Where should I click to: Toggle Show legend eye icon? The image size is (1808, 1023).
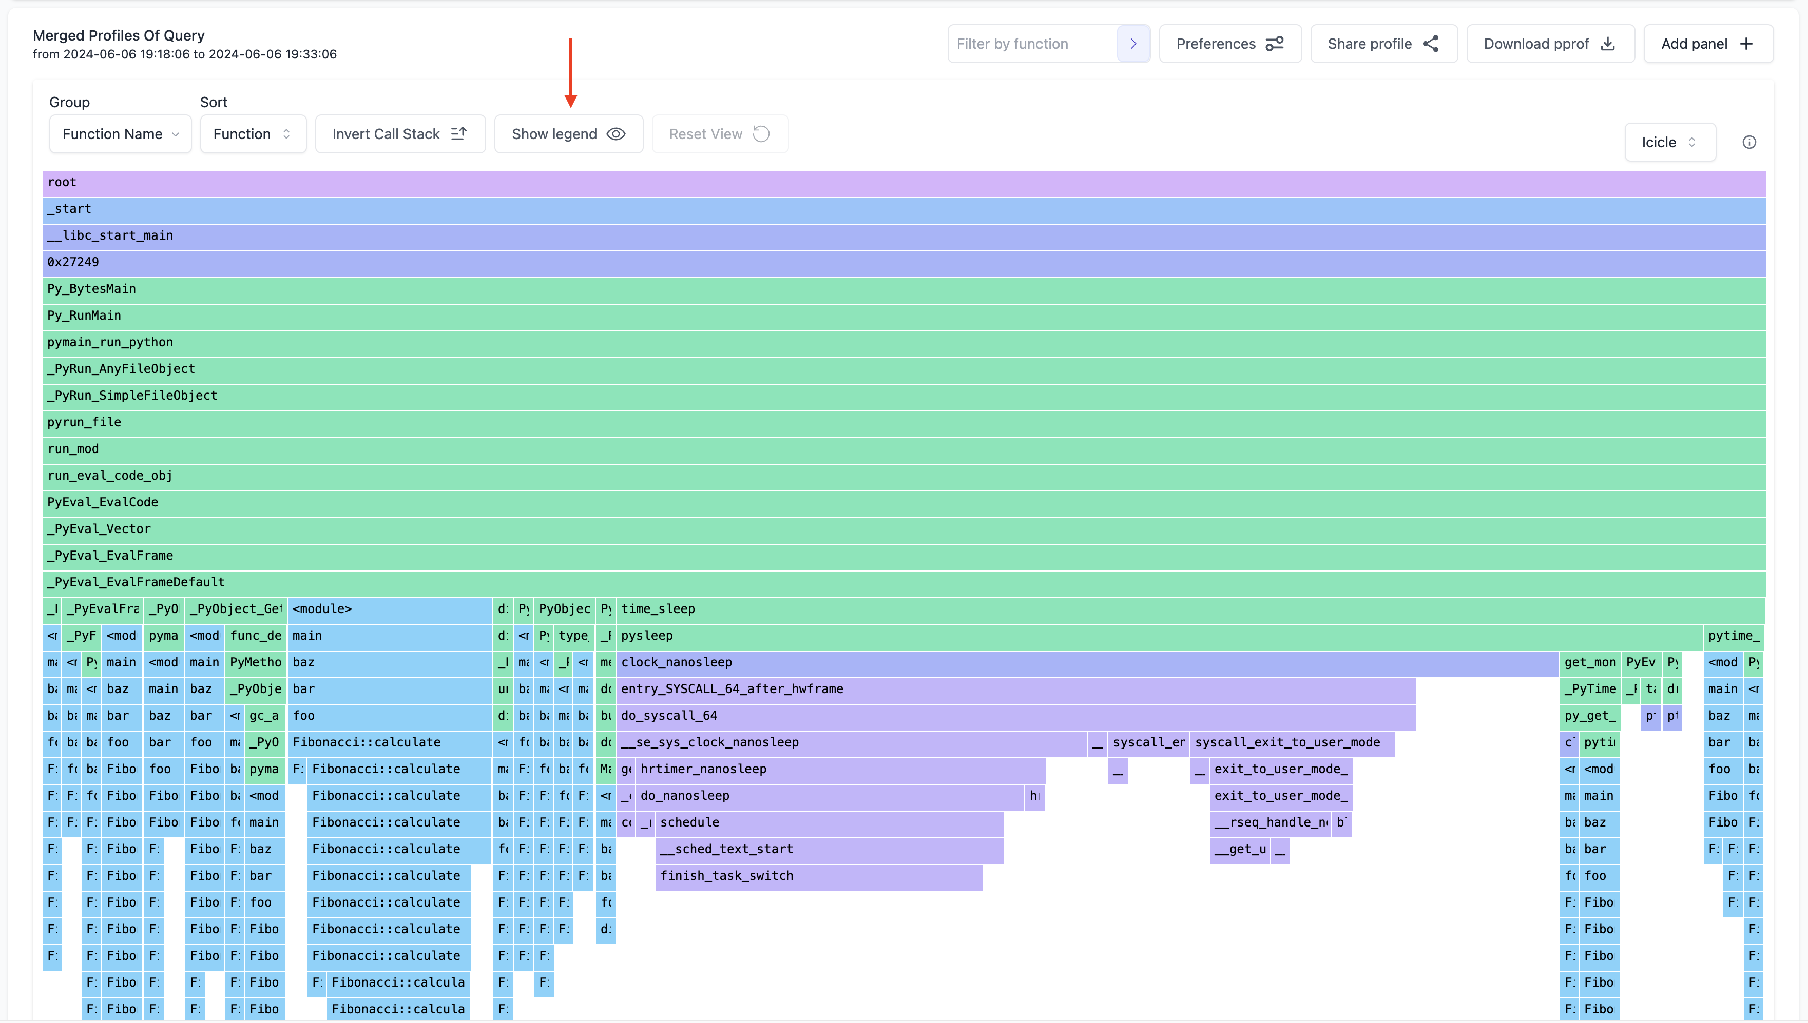point(616,133)
